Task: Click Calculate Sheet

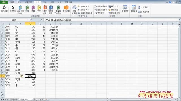Action: [x=144, y=12]
